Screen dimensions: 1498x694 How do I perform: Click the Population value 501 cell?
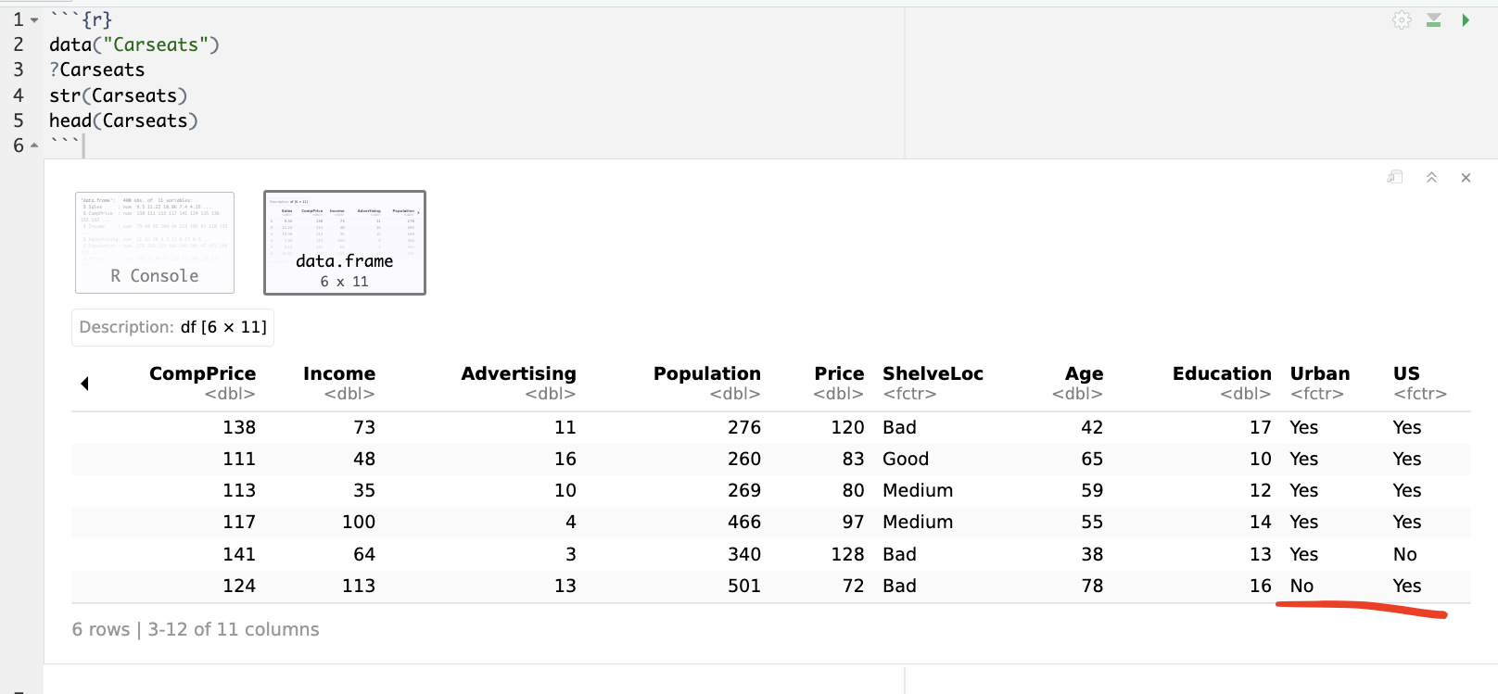[743, 586]
